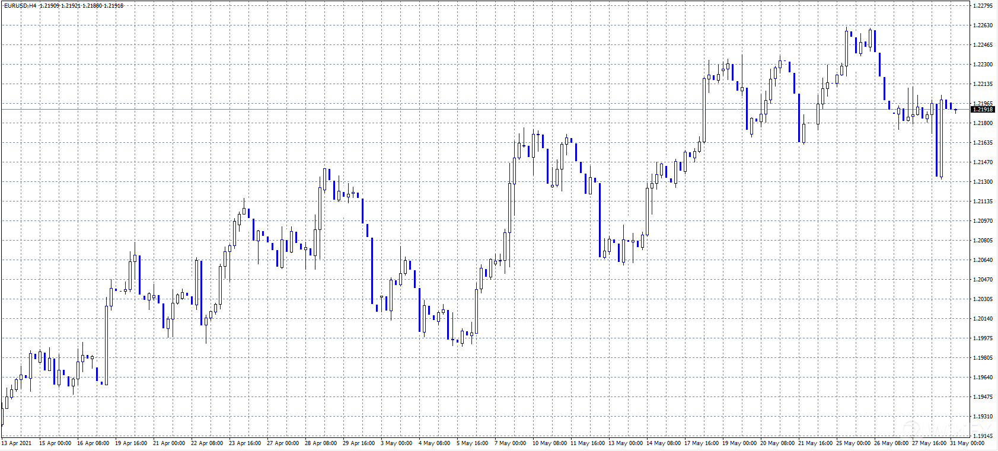
Task: Click the horizontal current price line
Action: [x=474, y=109]
